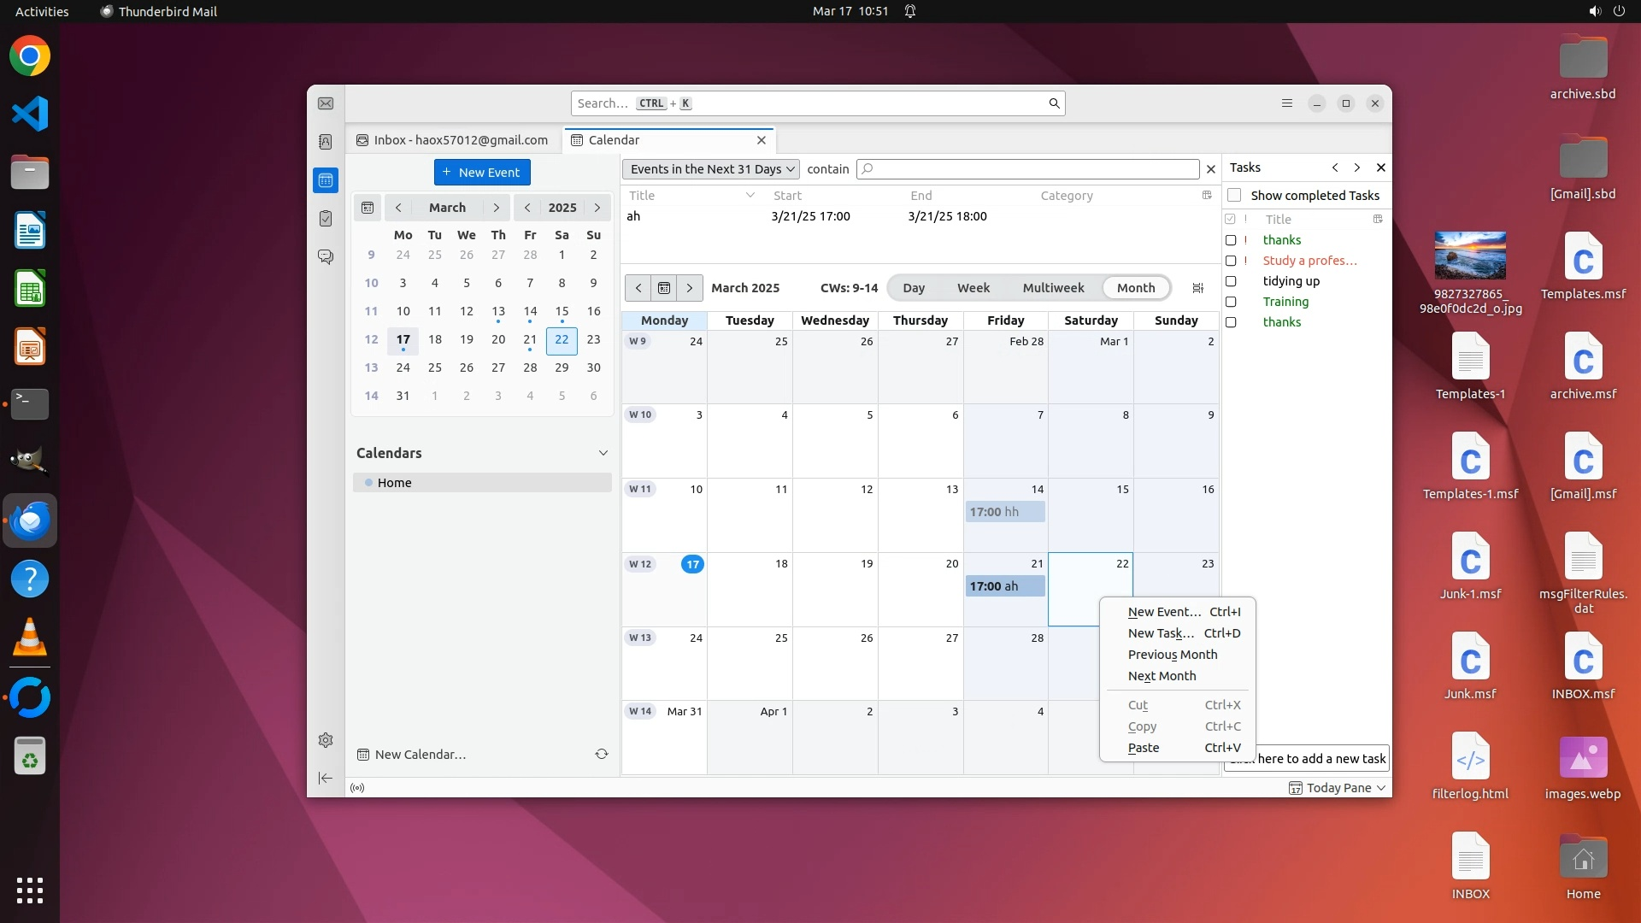Viewport: 1641px width, 923px height.
Task: Open the Tasks space sidebar icon
Action: pyautogui.click(x=326, y=219)
